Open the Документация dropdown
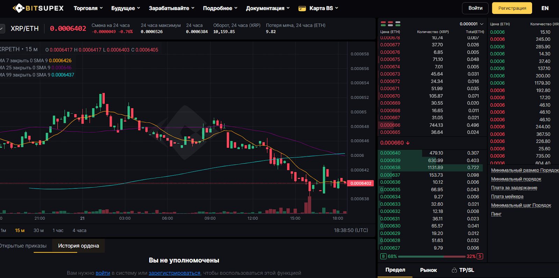559x278 pixels. point(268,8)
